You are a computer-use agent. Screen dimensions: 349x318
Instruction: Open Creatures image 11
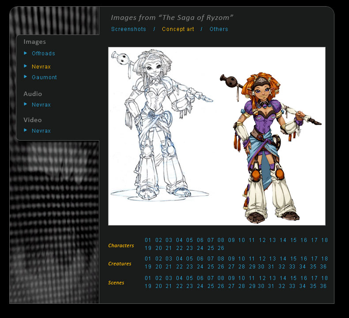pos(252,259)
